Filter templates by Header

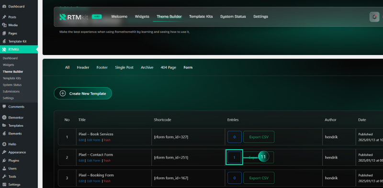point(83,67)
